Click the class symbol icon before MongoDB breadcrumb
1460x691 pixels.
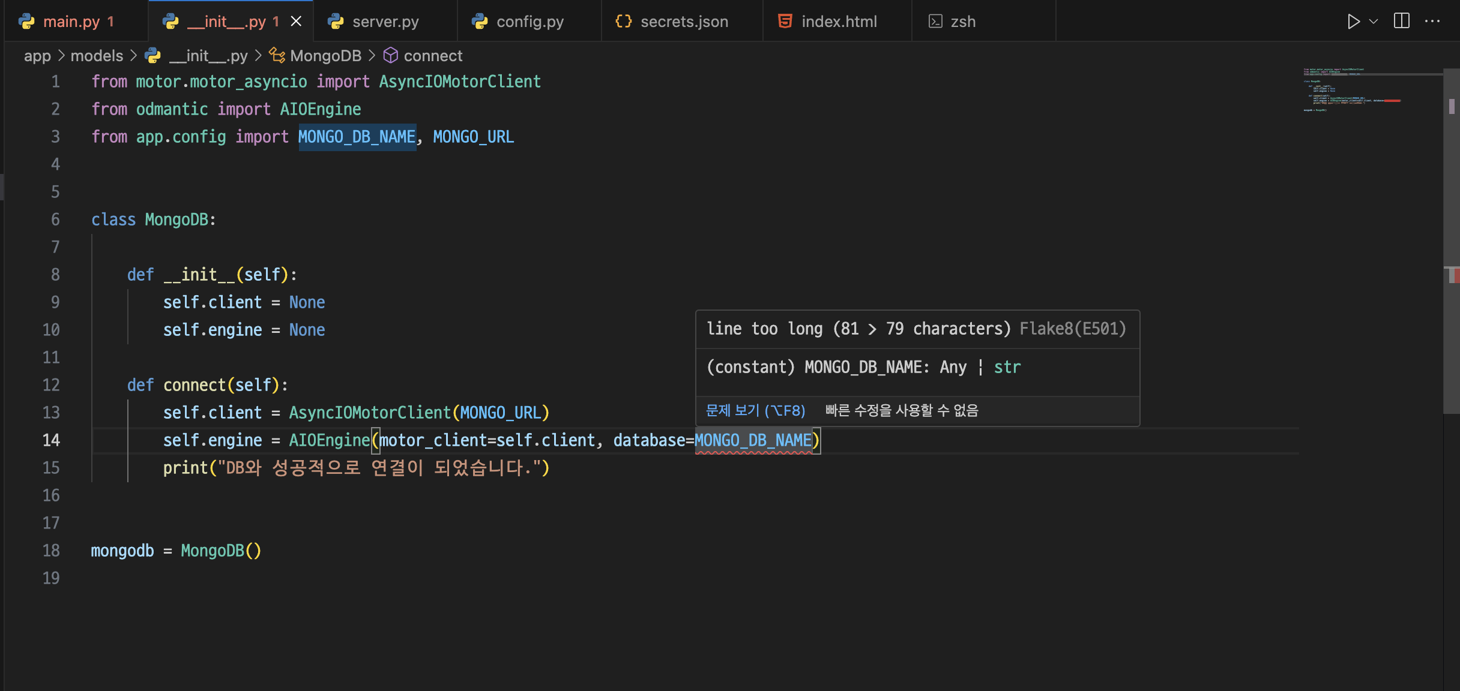[x=277, y=55]
